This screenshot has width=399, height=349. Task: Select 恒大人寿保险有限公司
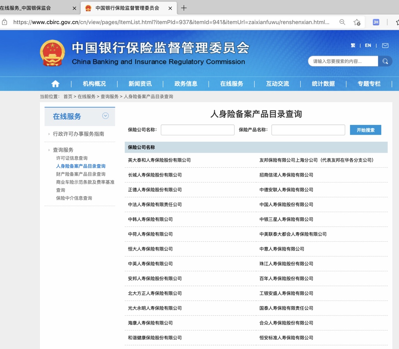(x=150, y=249)
